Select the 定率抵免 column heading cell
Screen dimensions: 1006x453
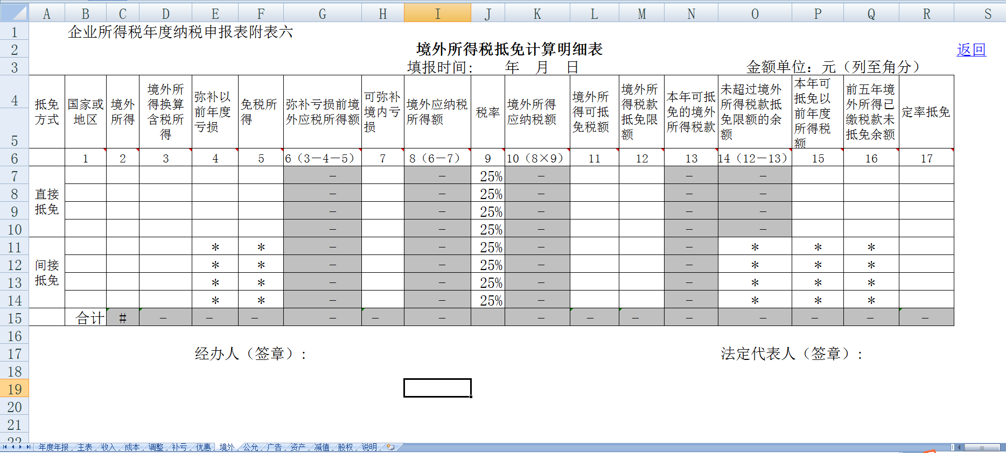[x=926, y=112]
